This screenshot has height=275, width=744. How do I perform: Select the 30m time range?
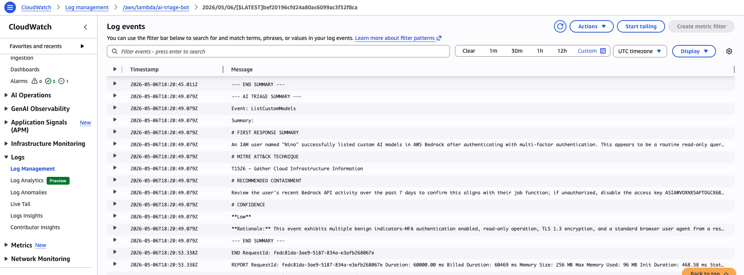pos(517,51)
